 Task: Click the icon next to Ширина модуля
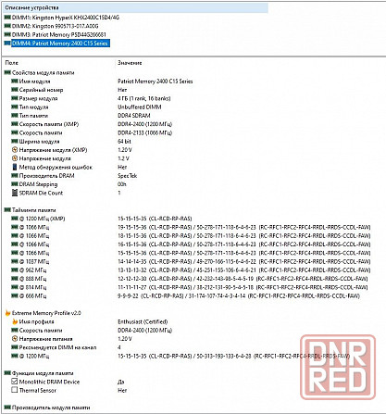pos(15,142)
